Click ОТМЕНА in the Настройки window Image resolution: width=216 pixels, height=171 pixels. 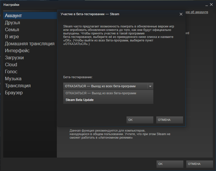click(200, 164)
